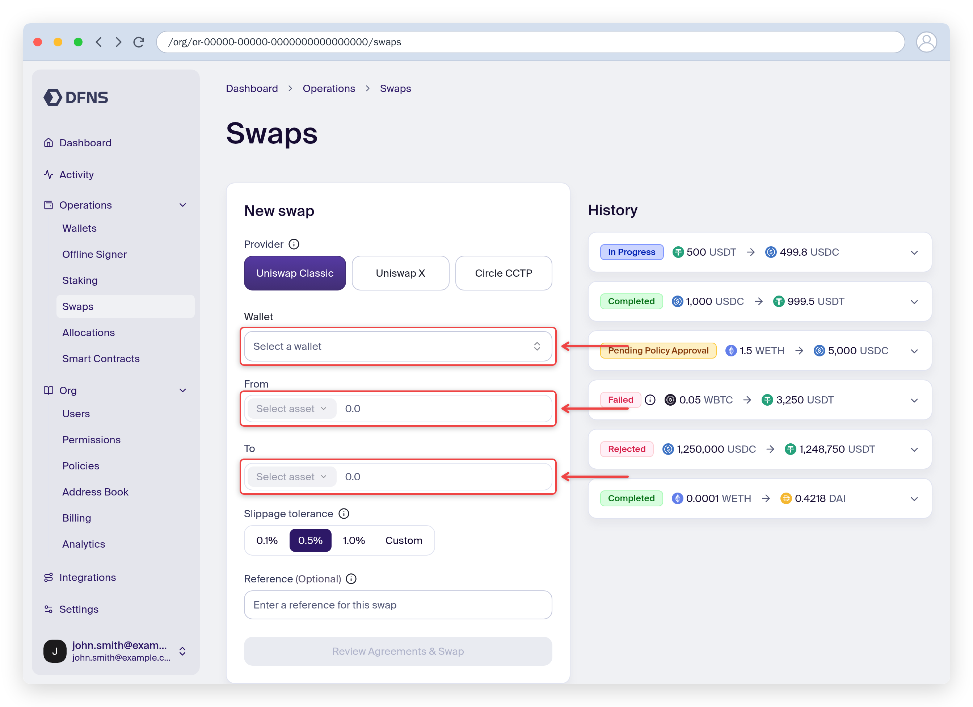
Task: Click the Dashboard home icon in sidebar
Action: (49, 142)
